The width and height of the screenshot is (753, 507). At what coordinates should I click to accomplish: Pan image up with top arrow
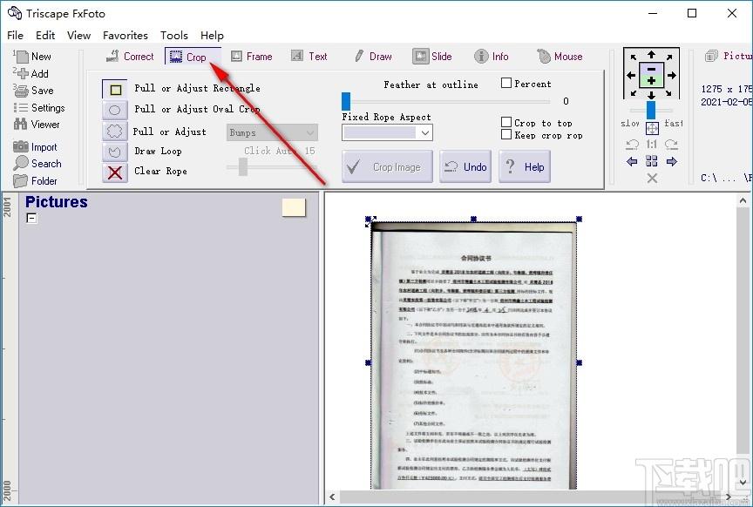tap(651, 54)
